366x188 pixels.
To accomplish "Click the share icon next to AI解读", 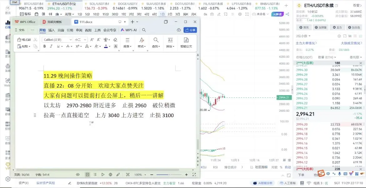I will 287,14.
